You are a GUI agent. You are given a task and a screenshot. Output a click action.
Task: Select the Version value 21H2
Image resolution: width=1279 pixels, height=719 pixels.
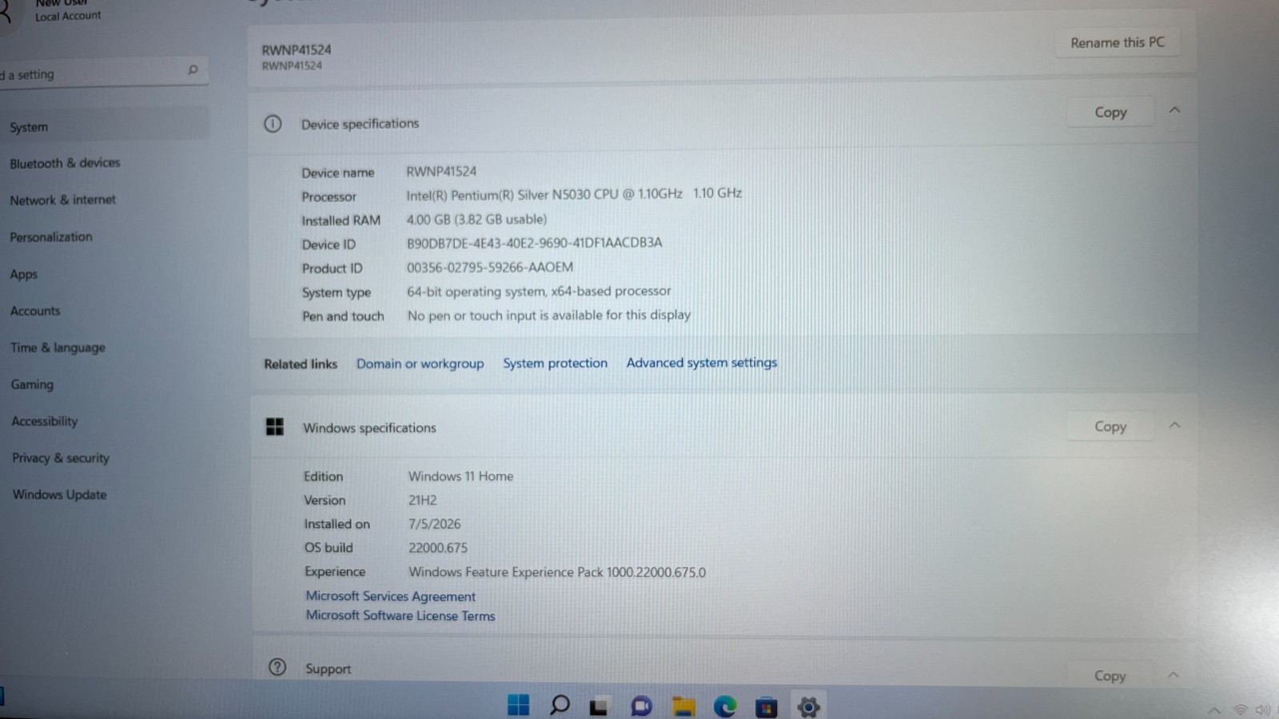tap(423, 500)
